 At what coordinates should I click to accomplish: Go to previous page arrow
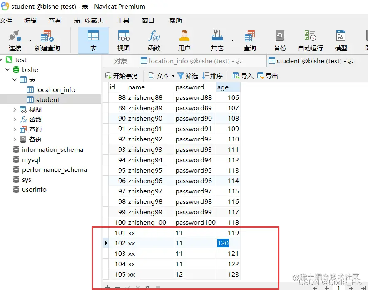pyautogui.click(x=327, y=288)
